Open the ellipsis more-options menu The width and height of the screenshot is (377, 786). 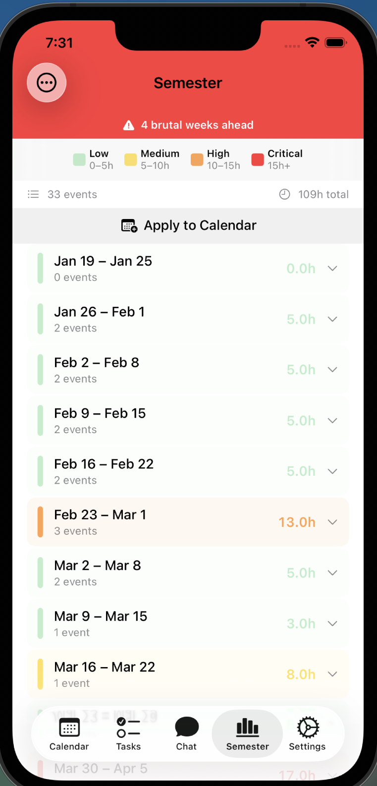tap(47, 83)
